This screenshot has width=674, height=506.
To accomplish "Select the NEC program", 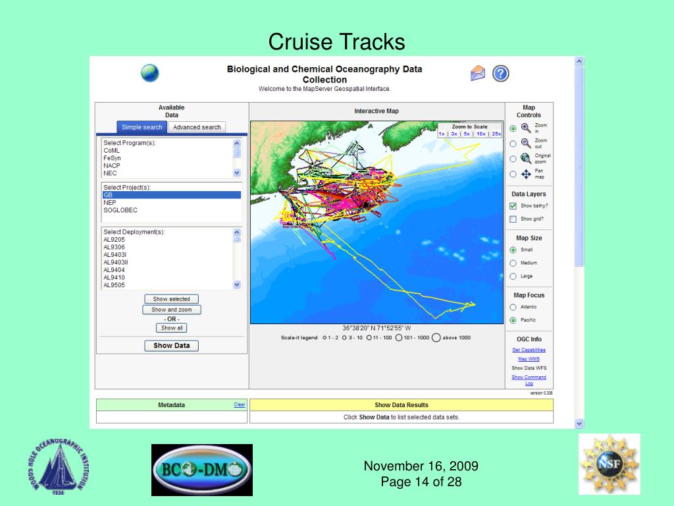I will [x=168, y=173].
